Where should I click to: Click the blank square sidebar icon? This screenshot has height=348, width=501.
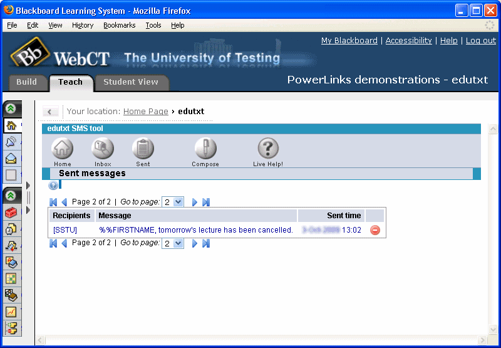coord(11,175)
